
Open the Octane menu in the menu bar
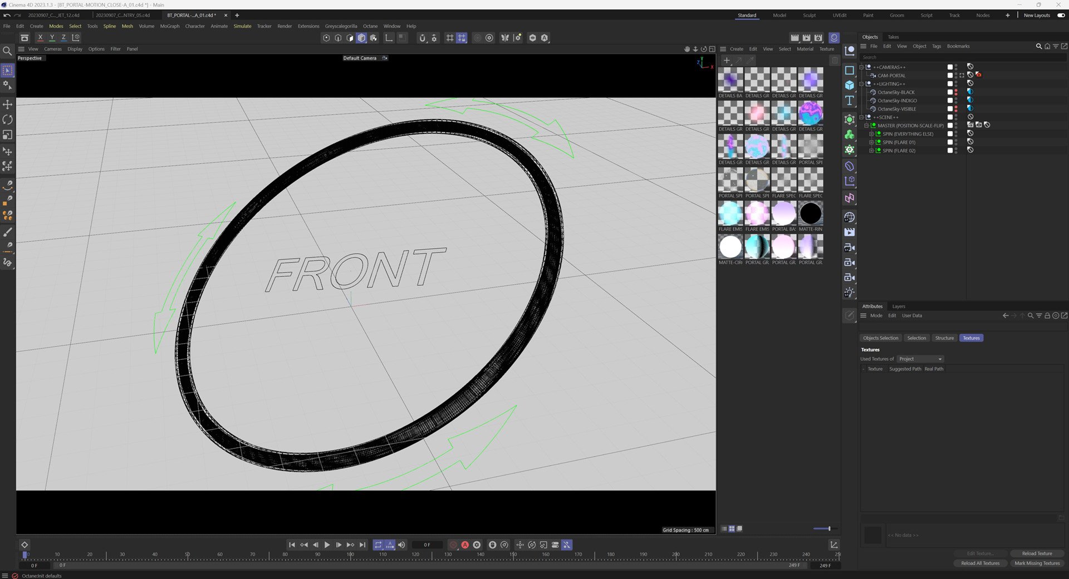(370, 26)
